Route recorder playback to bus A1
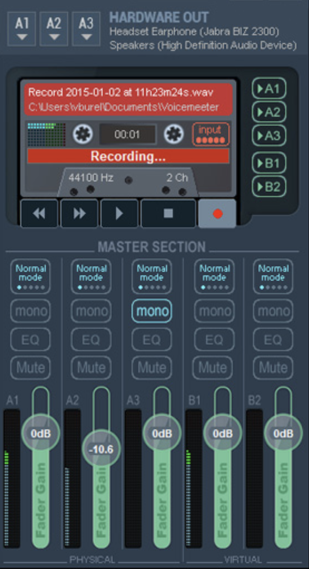 pos(269,89)
